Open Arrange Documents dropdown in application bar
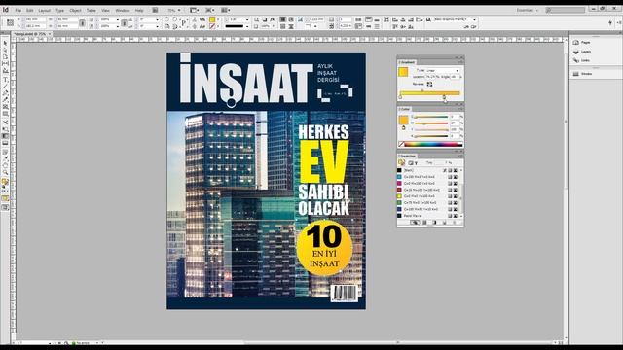Viewport: 623px width, 350px height. point(225,10)
